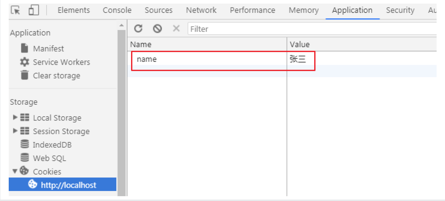Go to the Performance tab

click(x=253, y=10)
